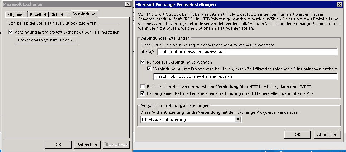The height and width of the screenshot is (152, 346).
Task: Uncheck the Zertifikat Prinzipalnamen checkbox
Action: [x=149, y=69]
